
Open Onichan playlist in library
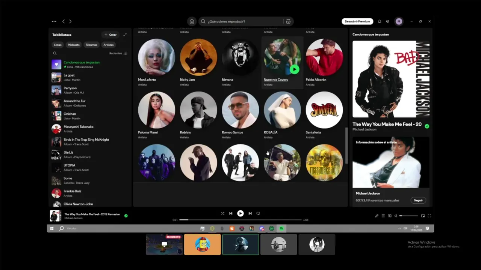[90, 116]
